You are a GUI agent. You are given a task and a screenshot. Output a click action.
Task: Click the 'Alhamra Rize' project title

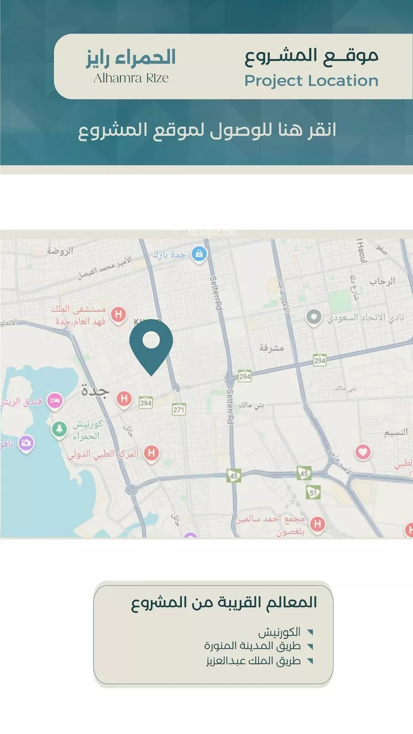pyautogui.click(x=131, y=78)
